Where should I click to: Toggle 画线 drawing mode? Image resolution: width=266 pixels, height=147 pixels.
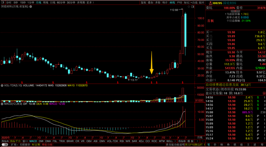[x=172, y=3]
